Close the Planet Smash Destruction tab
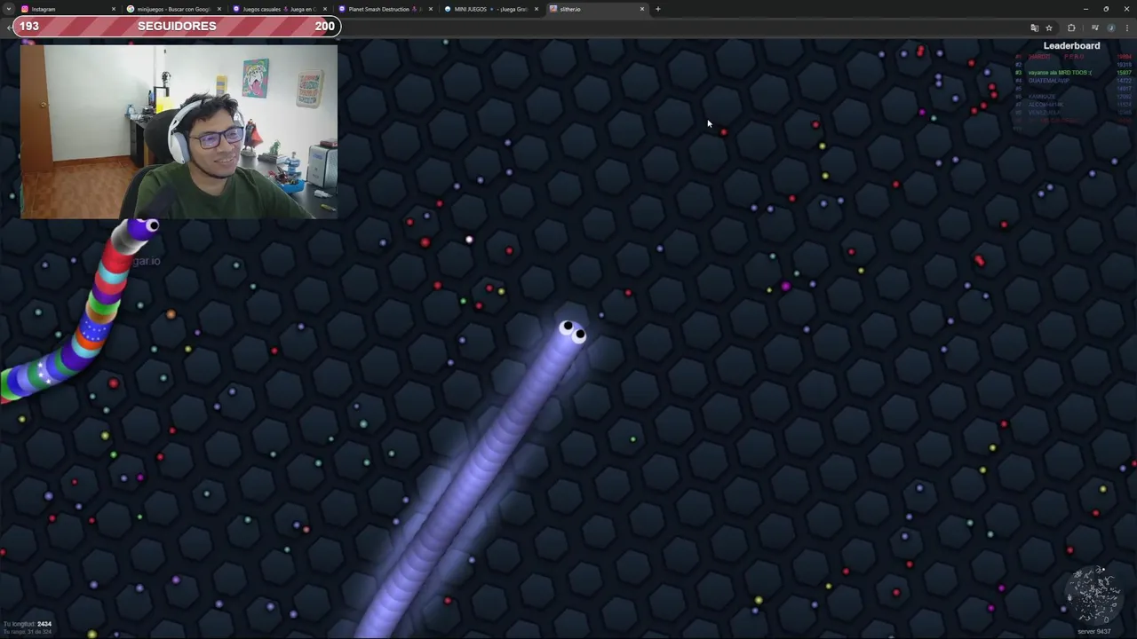The height and width of the screenshot is (639, 1137). pos(431,9)
